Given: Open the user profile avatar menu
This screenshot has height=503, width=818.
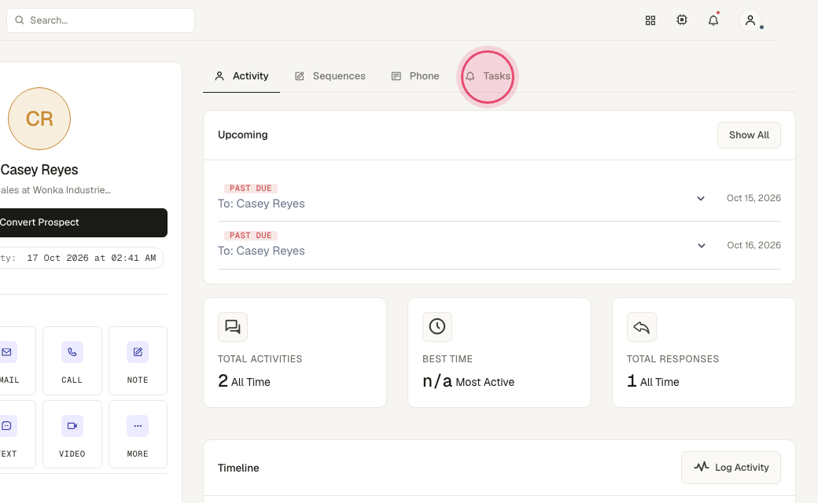Looking at the screenshot, I should [x=750, y=20].
